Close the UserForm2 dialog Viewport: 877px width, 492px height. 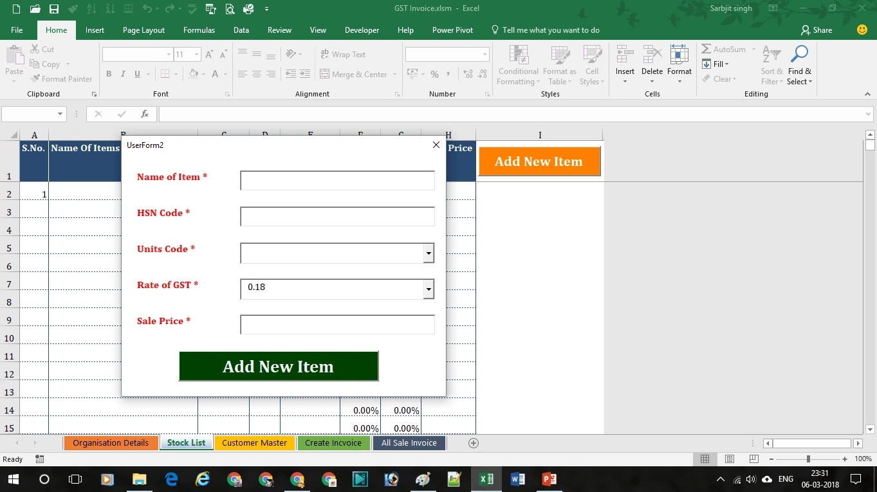tap(436, 145)
